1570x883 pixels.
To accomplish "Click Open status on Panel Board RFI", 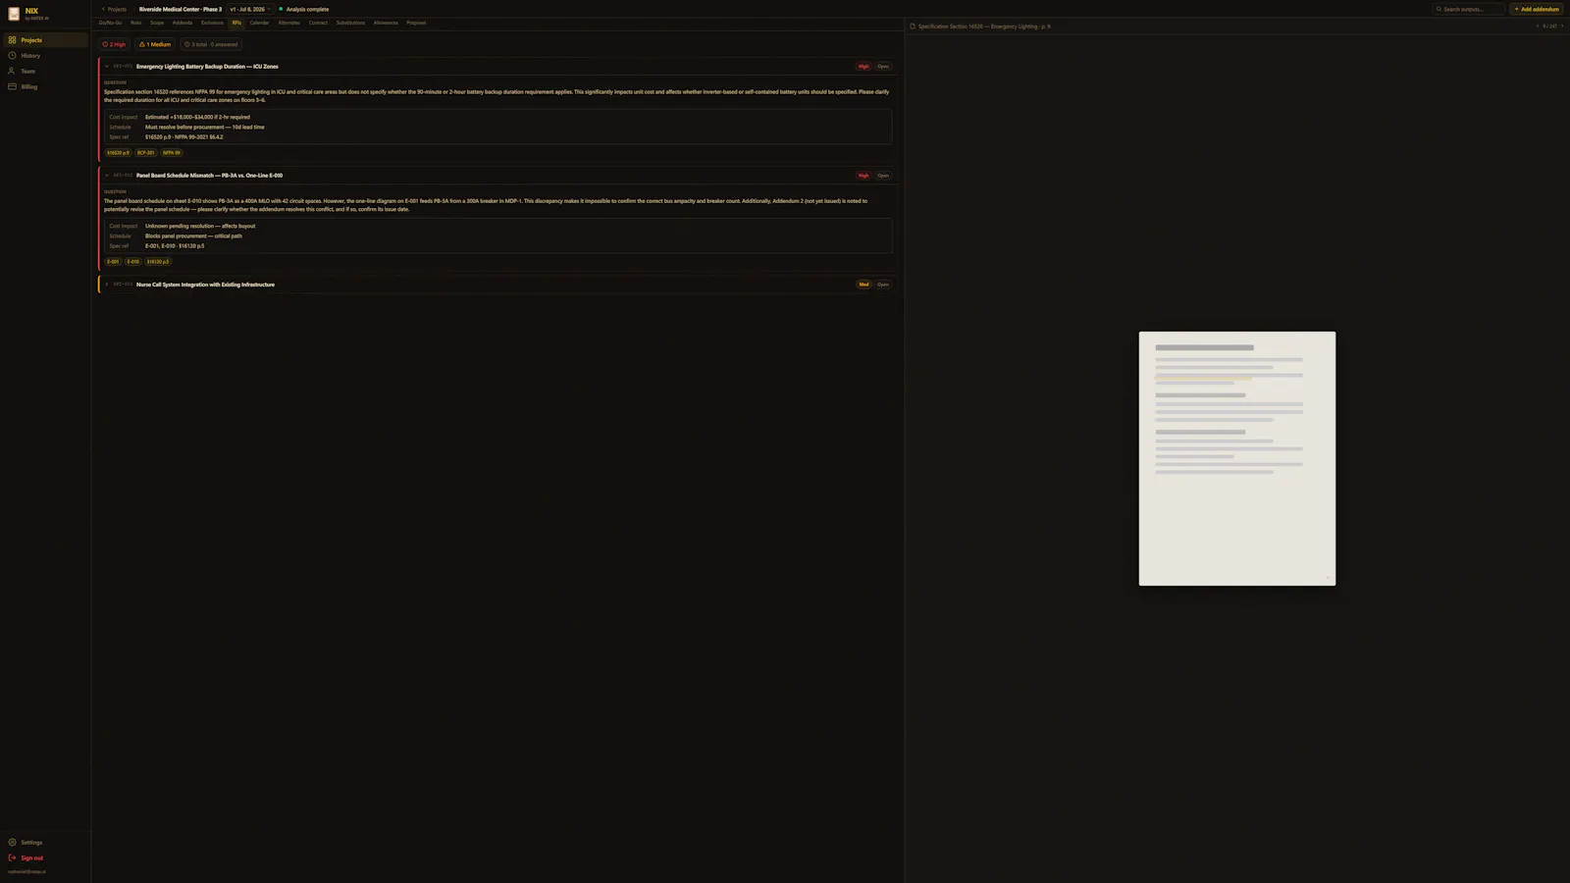I will 883,176.
